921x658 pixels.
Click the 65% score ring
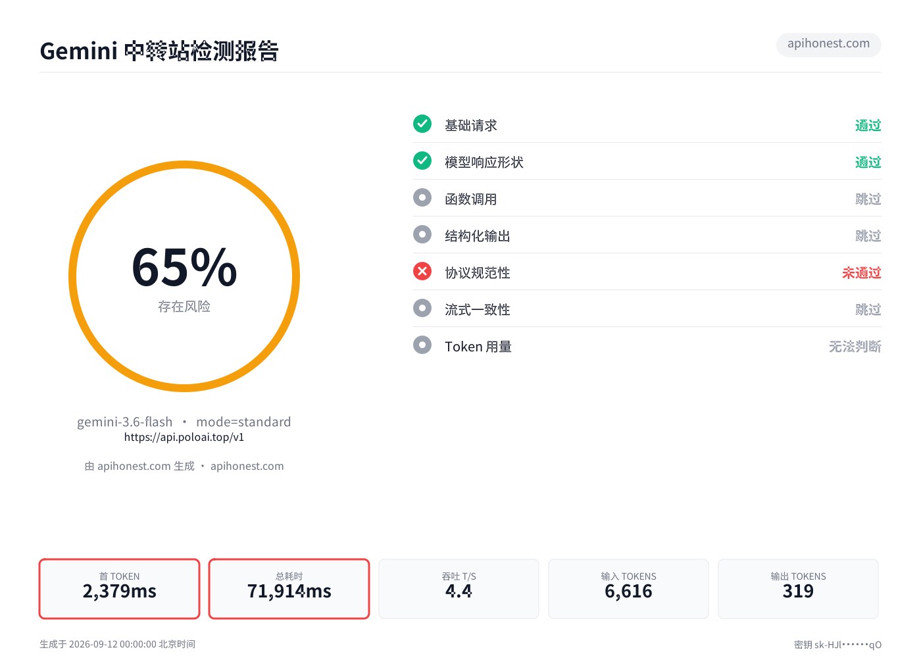[184, 276]
